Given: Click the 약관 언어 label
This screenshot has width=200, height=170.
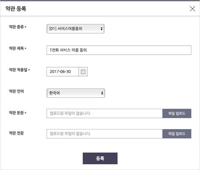Looking at the screenshot, I should point(16,91).
